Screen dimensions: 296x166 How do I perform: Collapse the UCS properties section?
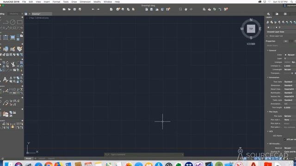click(268, 131)
